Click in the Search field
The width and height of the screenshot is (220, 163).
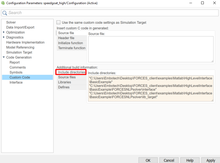(110, 13)
